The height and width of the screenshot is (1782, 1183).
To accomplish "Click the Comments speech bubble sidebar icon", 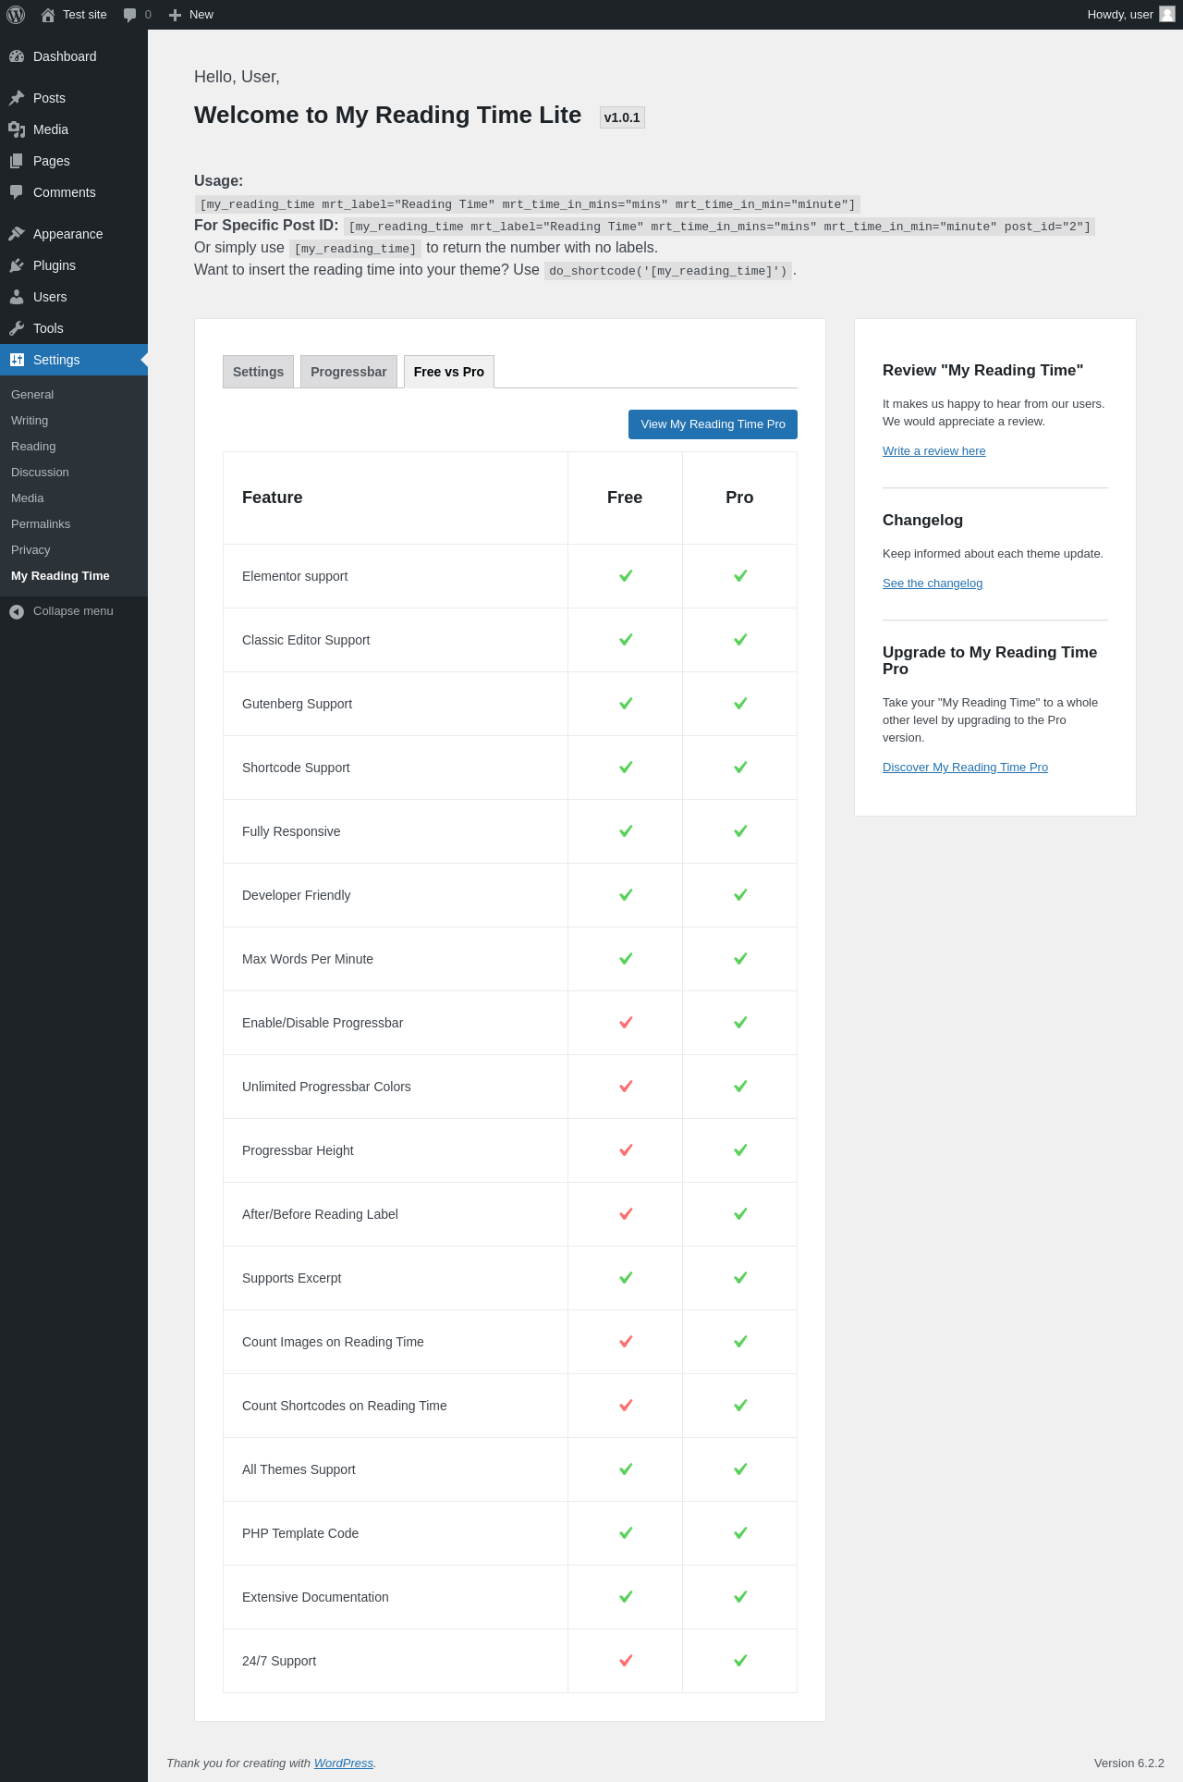I will (17, 192).
